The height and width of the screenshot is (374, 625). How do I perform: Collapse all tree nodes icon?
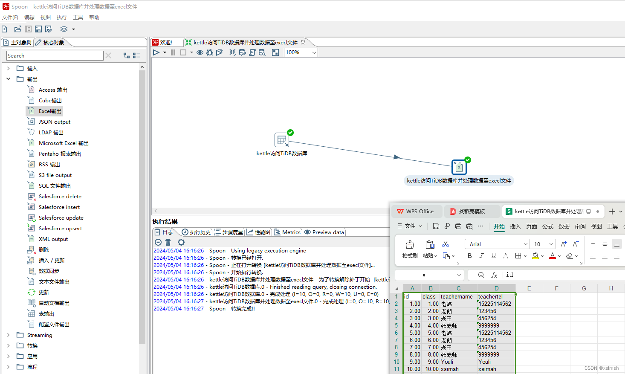coord(136,55)
